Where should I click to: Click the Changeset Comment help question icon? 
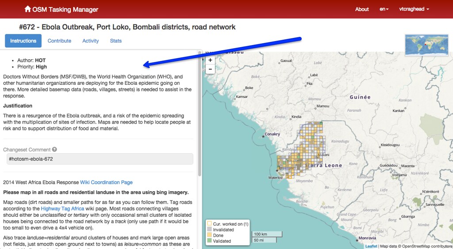point(54,150)
